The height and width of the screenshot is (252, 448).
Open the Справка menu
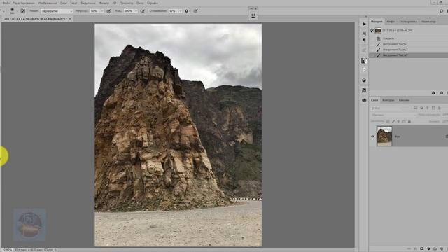point(153,3)
